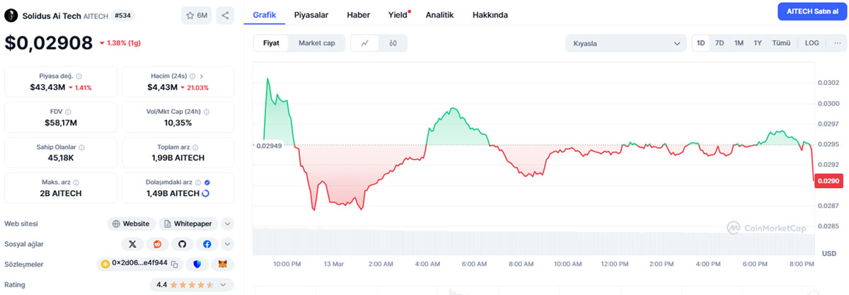The width and height of the screenshot is (849, 295).
Task: Click the MetaMask fox icon
Action: 223,264
